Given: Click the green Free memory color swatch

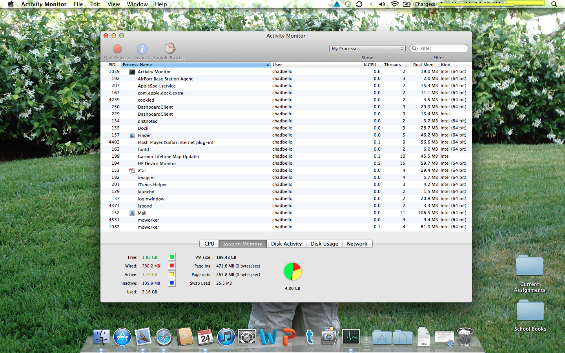Looking at the screenshot, I should [x=172, y=257].
